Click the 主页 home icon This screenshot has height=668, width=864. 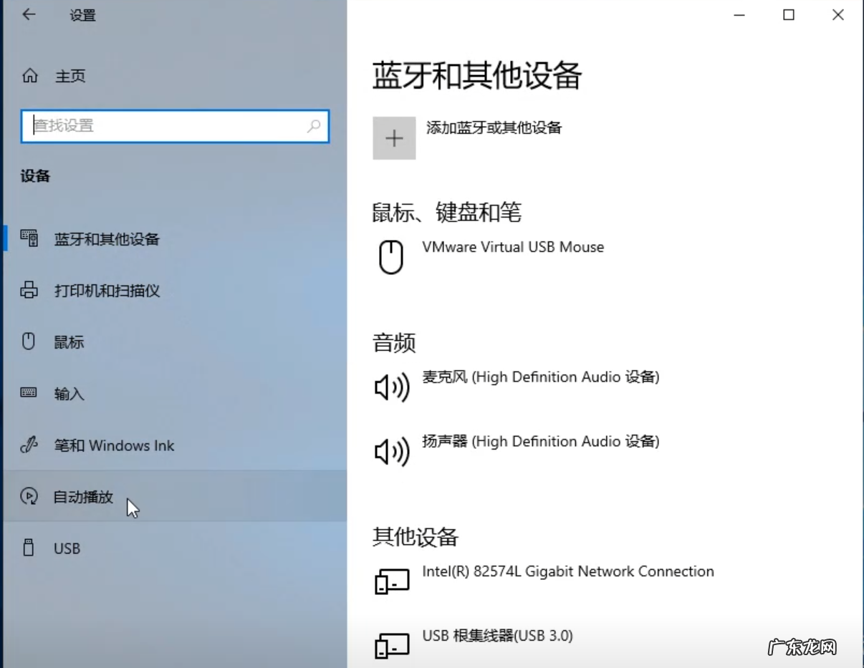31,76
